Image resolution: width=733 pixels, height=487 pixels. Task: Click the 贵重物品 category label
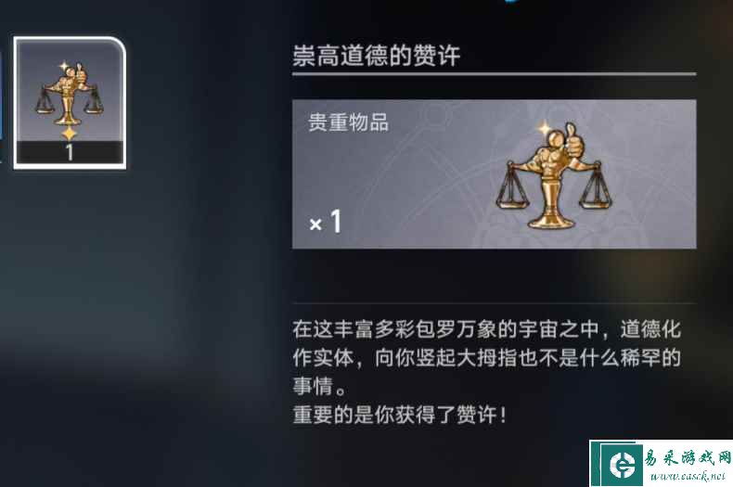348,122
